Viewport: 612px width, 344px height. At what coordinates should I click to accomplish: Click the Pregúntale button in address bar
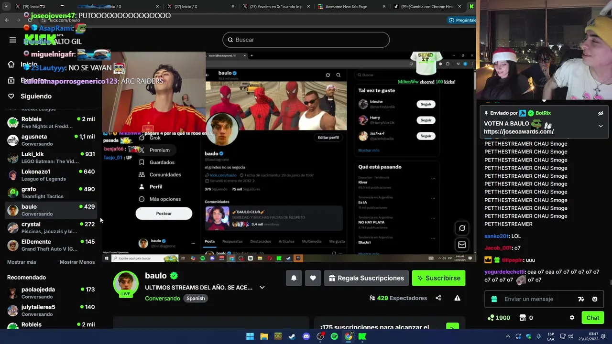462,20
